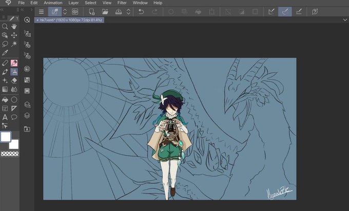Open the Edit menu
This screenshot has height=211, width=349.
34,3
